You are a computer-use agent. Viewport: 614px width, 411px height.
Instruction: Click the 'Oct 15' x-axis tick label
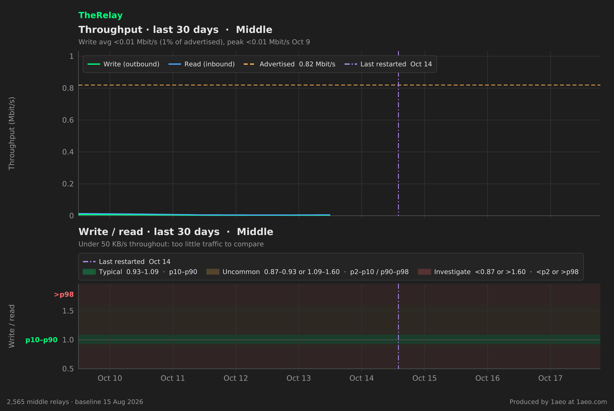(424, 378)
